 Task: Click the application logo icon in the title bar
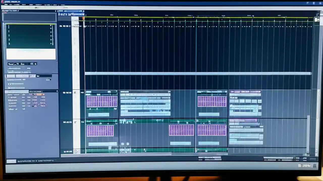click(x=3, y=2)
